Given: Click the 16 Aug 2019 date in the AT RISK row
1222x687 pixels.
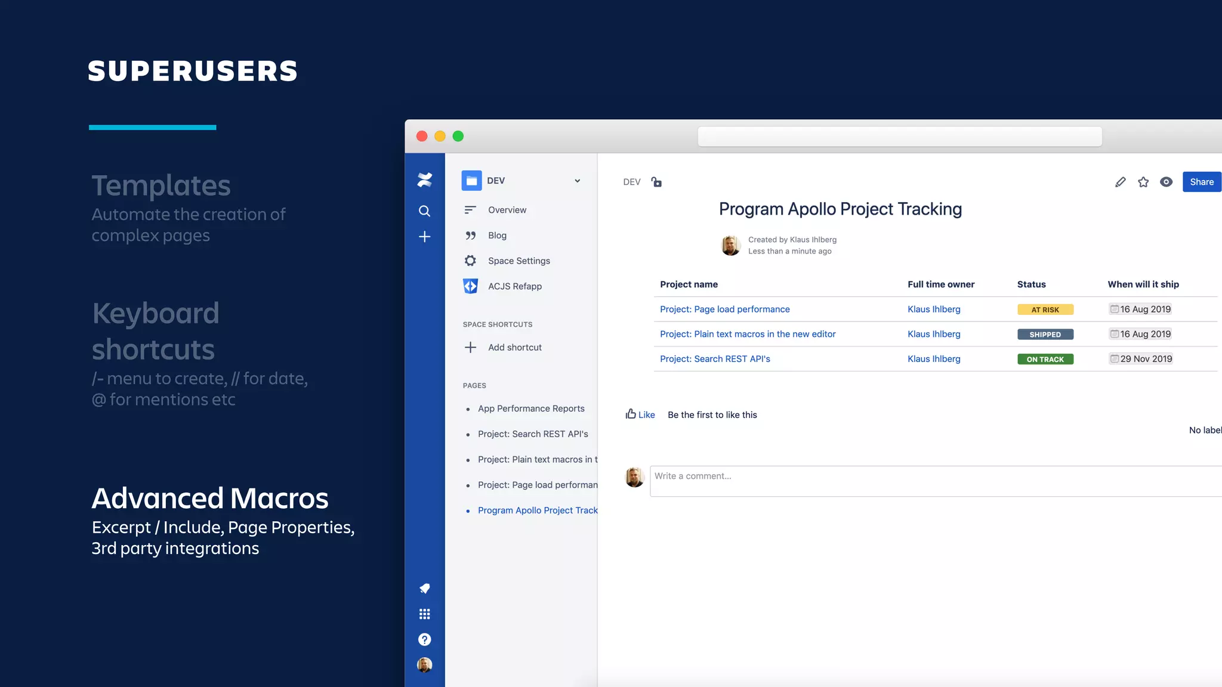Looking at the screenshot, I should tap(1140, 309).
